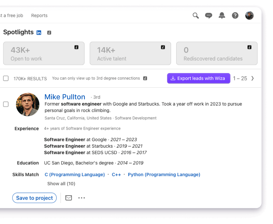This screenshot has width=273, height=224.
Task: Check the box next to Mike Pullton
Action: click(6, 104)
